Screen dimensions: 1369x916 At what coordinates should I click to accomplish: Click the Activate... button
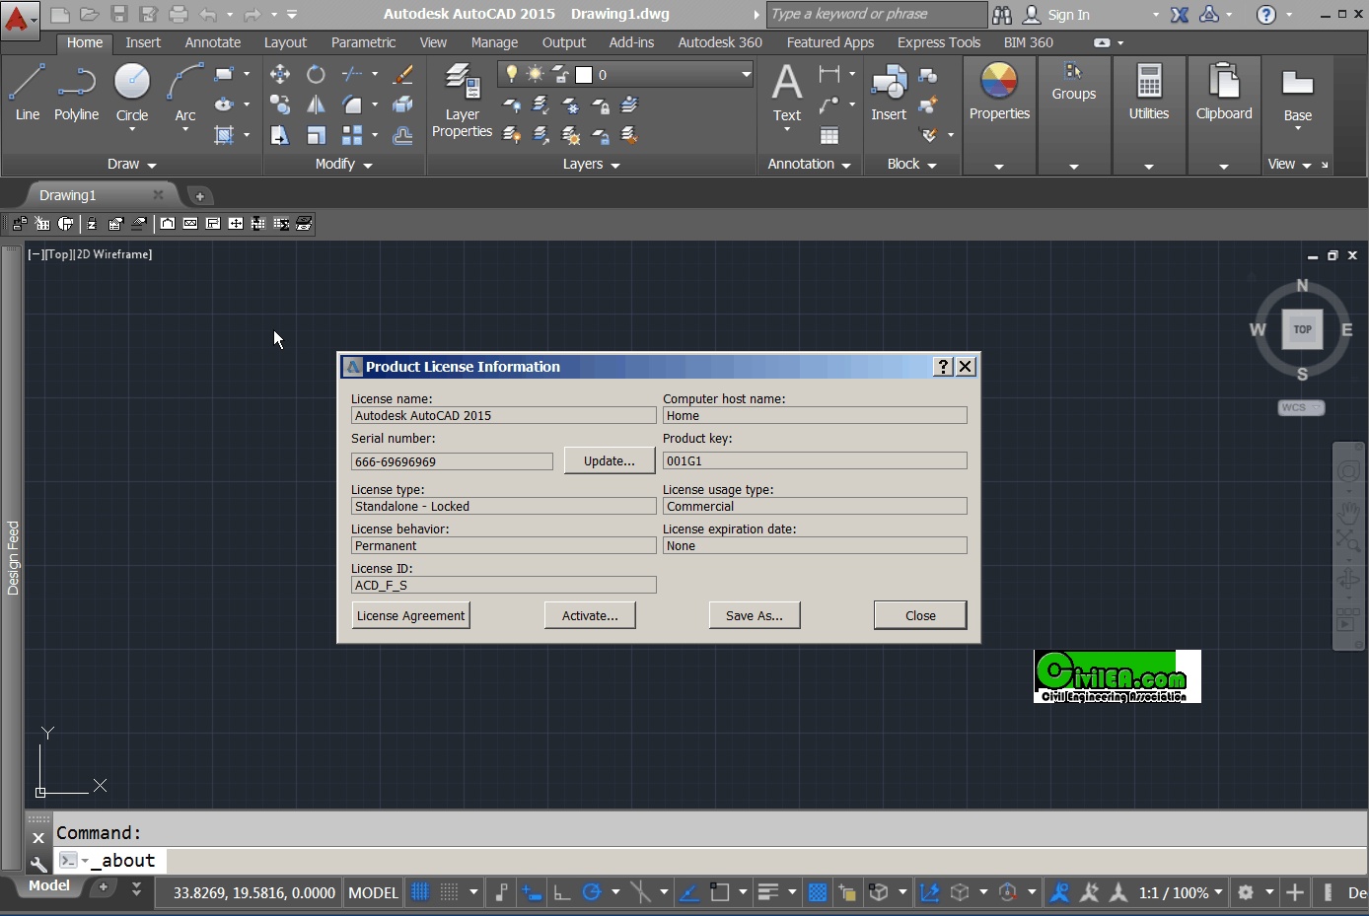(x=590, y=615)
